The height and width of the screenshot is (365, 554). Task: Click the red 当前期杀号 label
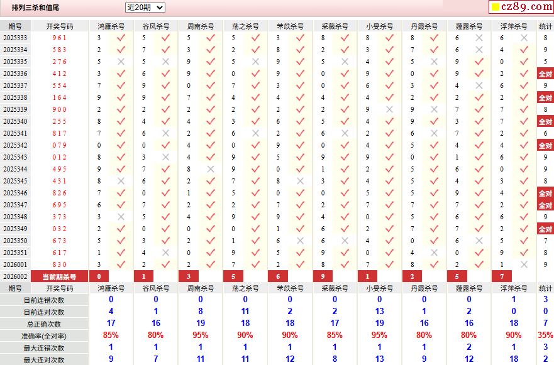click(x=59, y=277)
